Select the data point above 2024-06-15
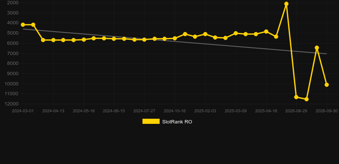339x164 pixels. (114, 39)
